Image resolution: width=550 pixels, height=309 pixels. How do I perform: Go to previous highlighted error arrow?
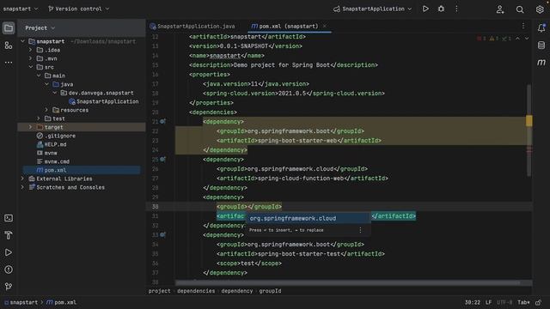tap(517, 39)
